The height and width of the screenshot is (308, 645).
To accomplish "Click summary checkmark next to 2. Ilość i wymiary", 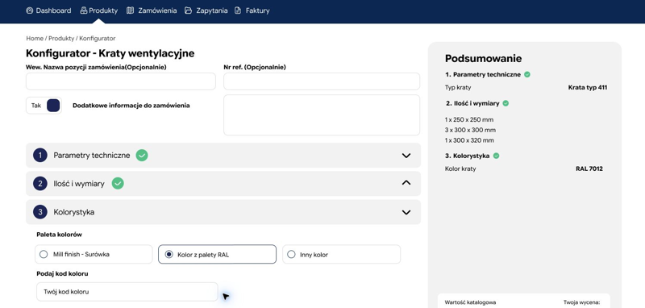I will click(506, 103).
